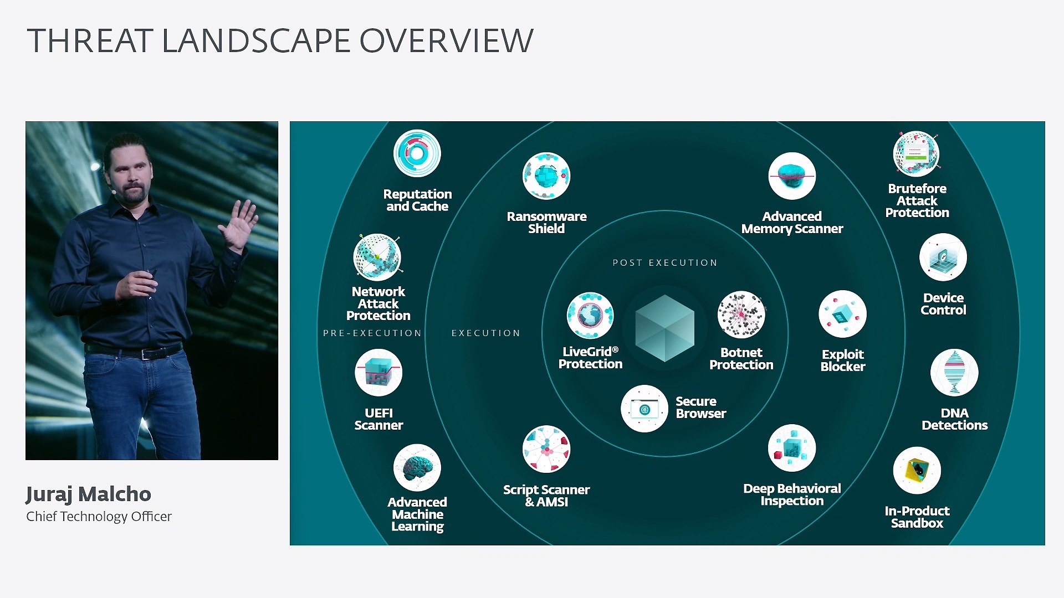Select the Brutefore Attack Protection icon
The height and width of the screenshot is (598, 1064).
[915, 154]
